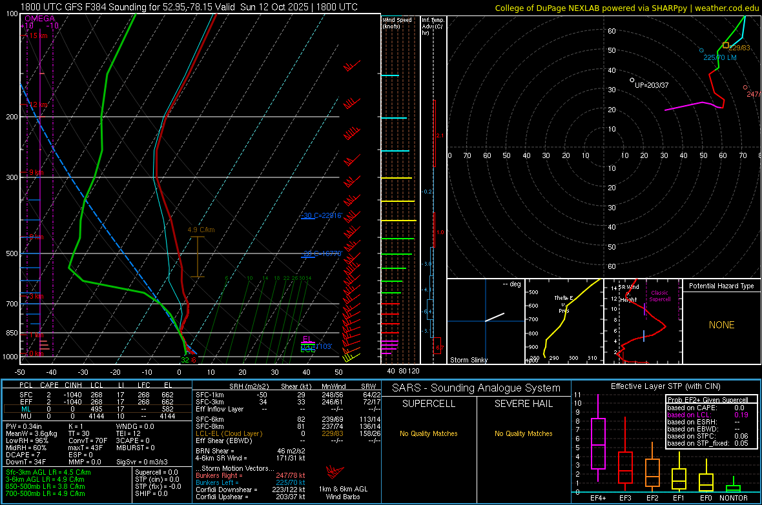Click the green NONTOR box plot
This screenshot has width=762, height=505.
pyautogui.click(x=733, y=486)
